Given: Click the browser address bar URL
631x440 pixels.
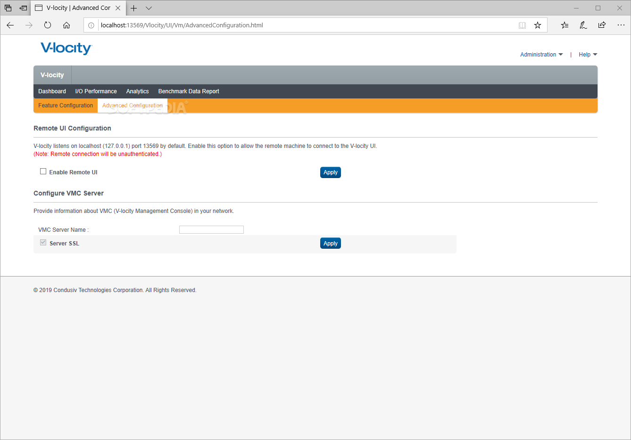Looking at the screenshot, I should coord(182,25).
